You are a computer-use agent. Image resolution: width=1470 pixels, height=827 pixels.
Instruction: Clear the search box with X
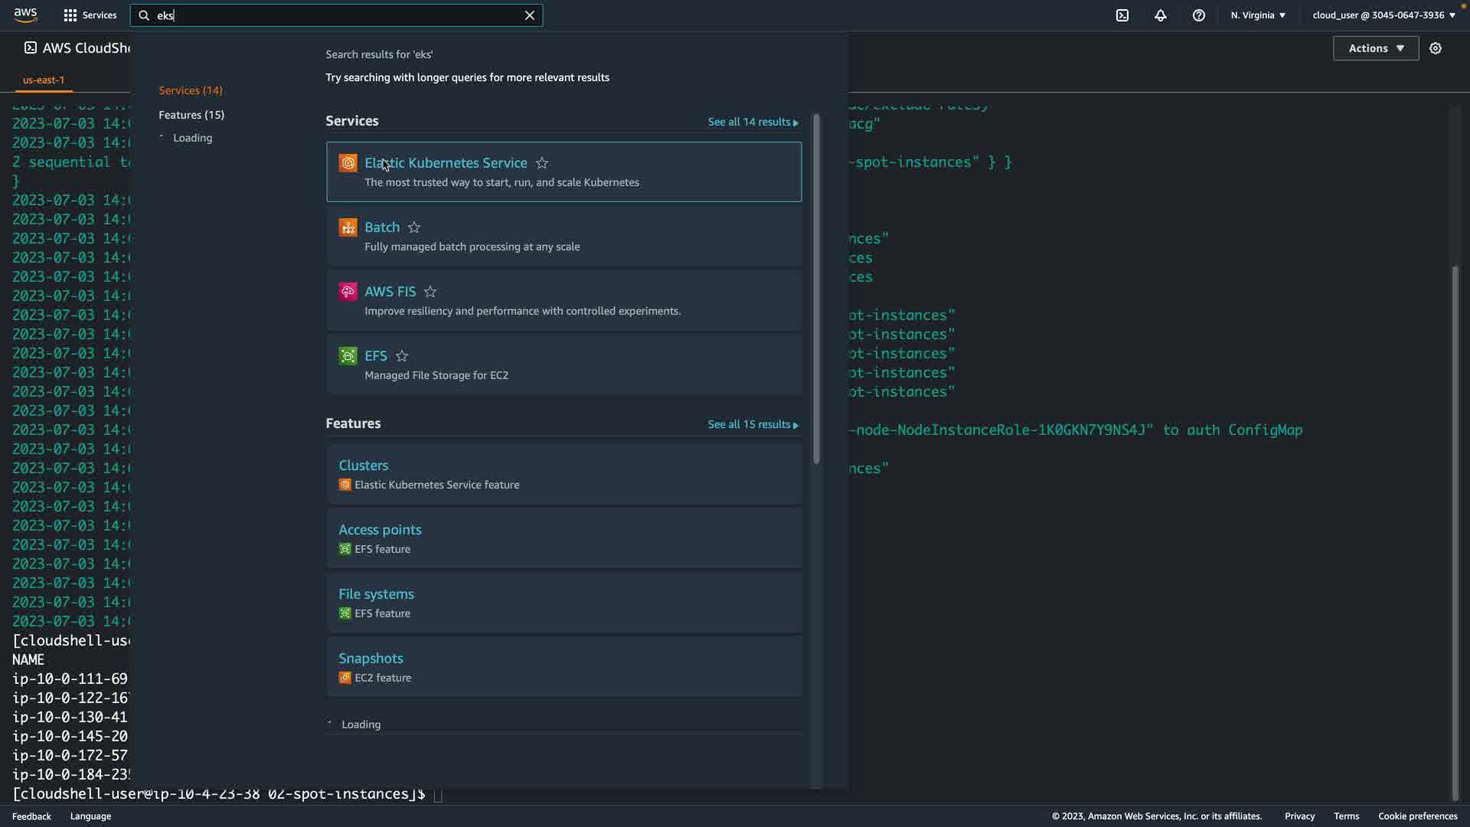point(530,15)
